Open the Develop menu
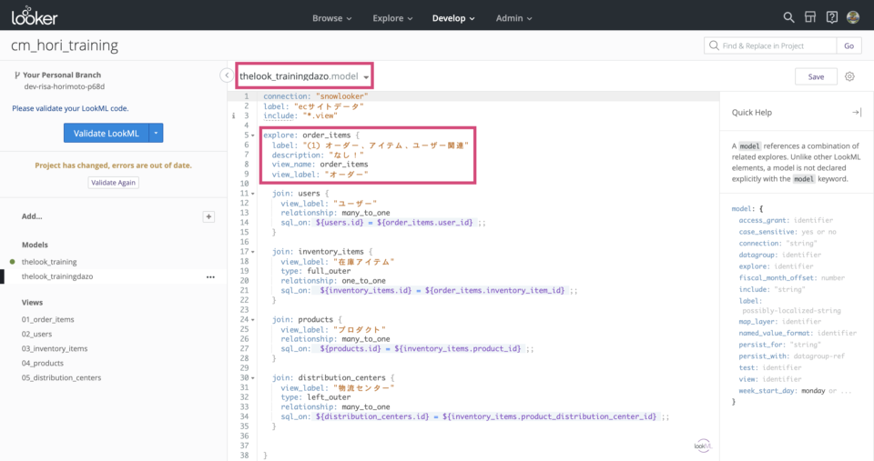874x461 pixels. click(x=453, y=18)
